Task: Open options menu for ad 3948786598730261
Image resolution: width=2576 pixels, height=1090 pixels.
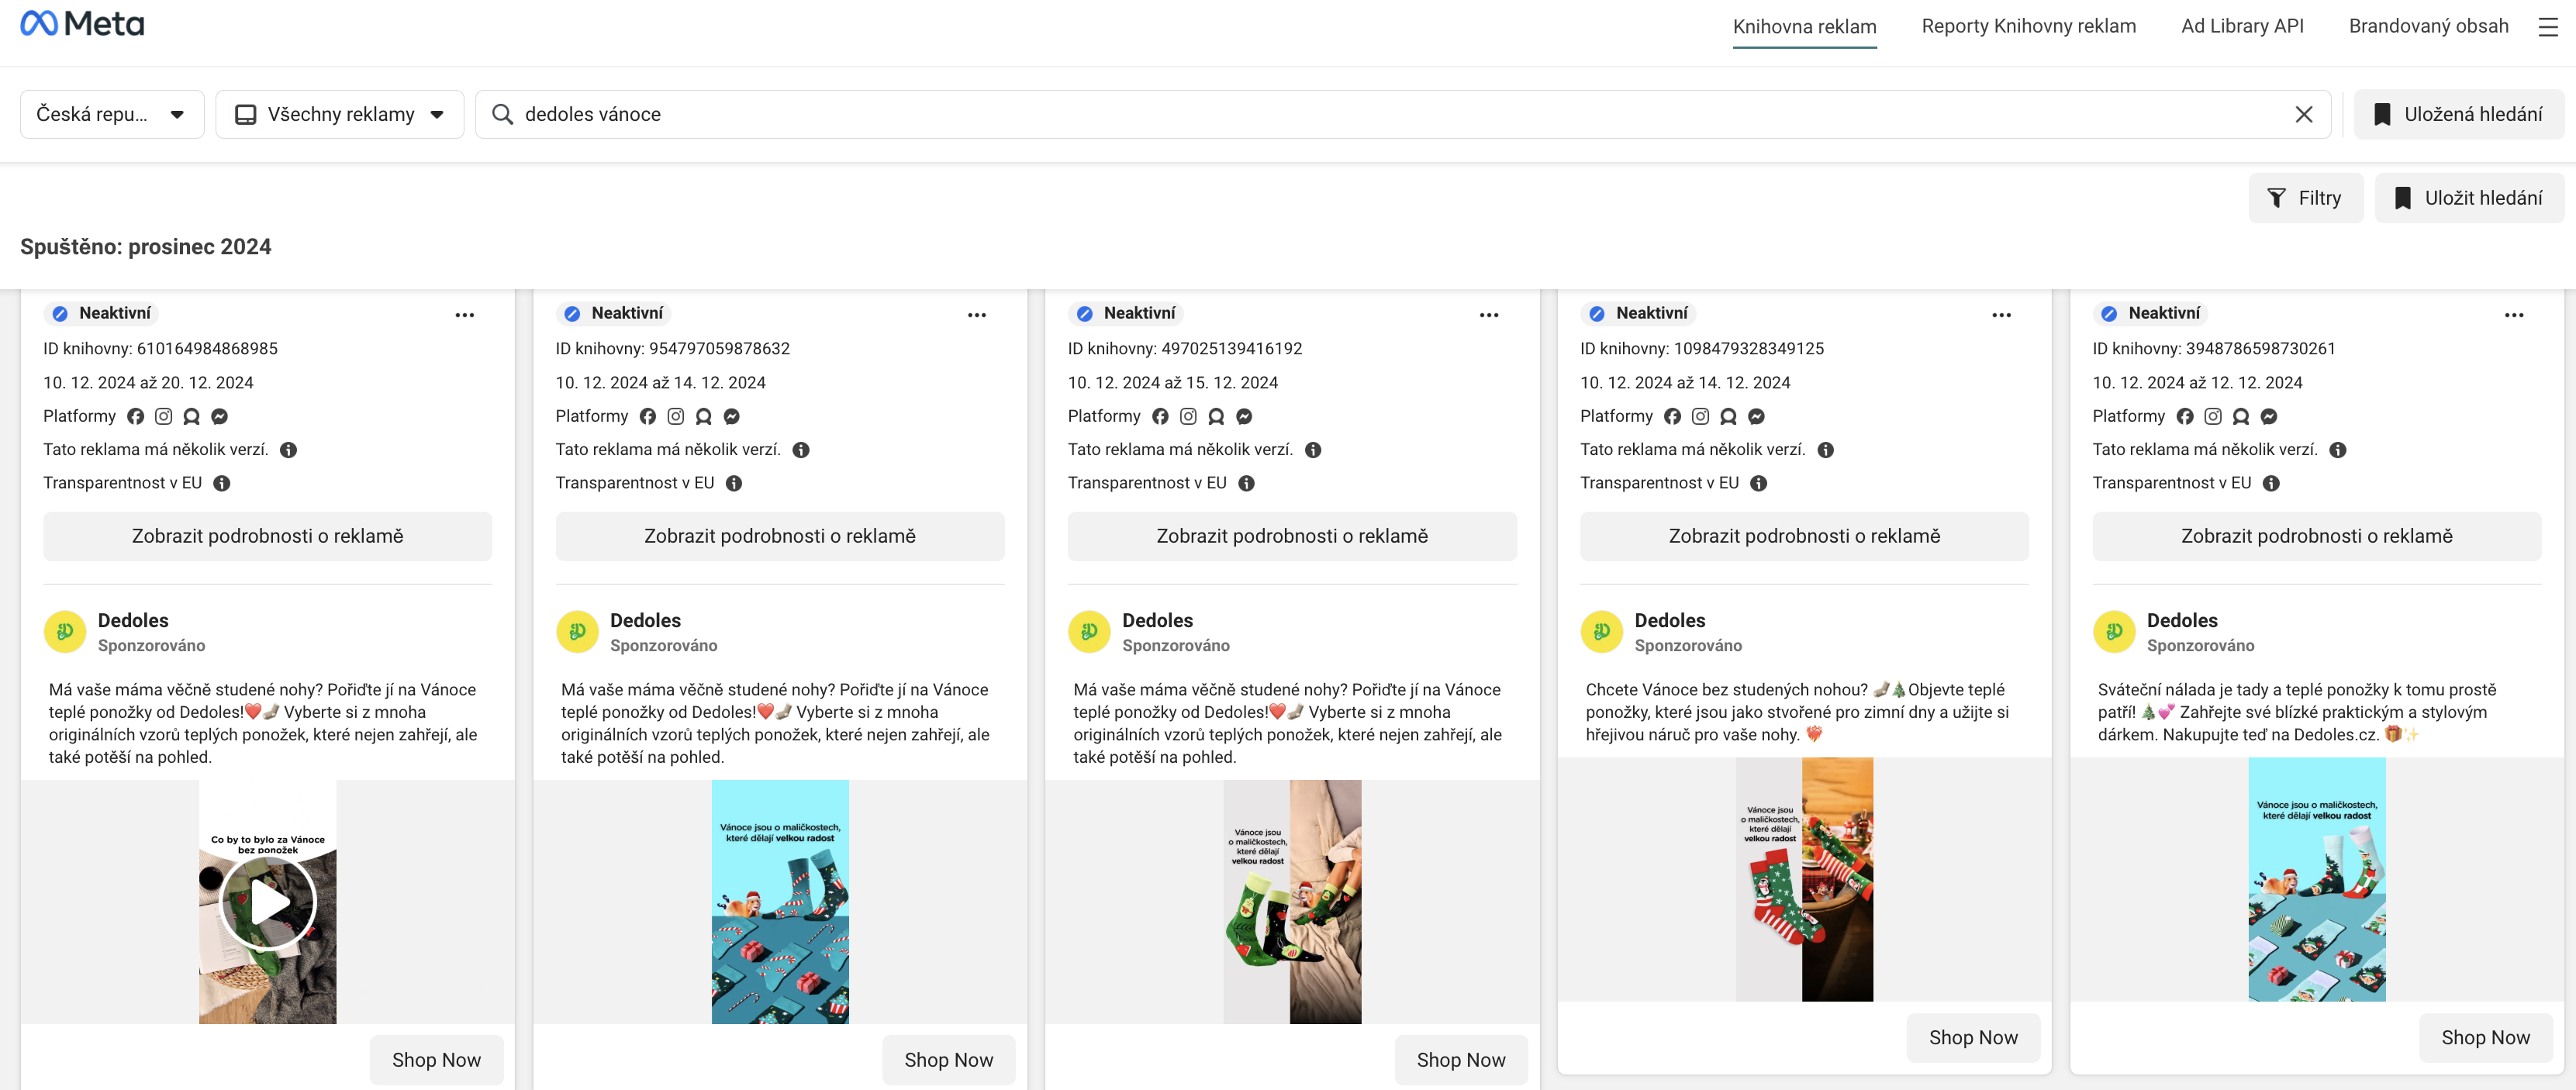Action: coord(2514,315)
